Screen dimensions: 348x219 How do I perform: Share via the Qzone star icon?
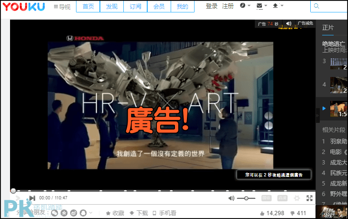pos(64,213)
